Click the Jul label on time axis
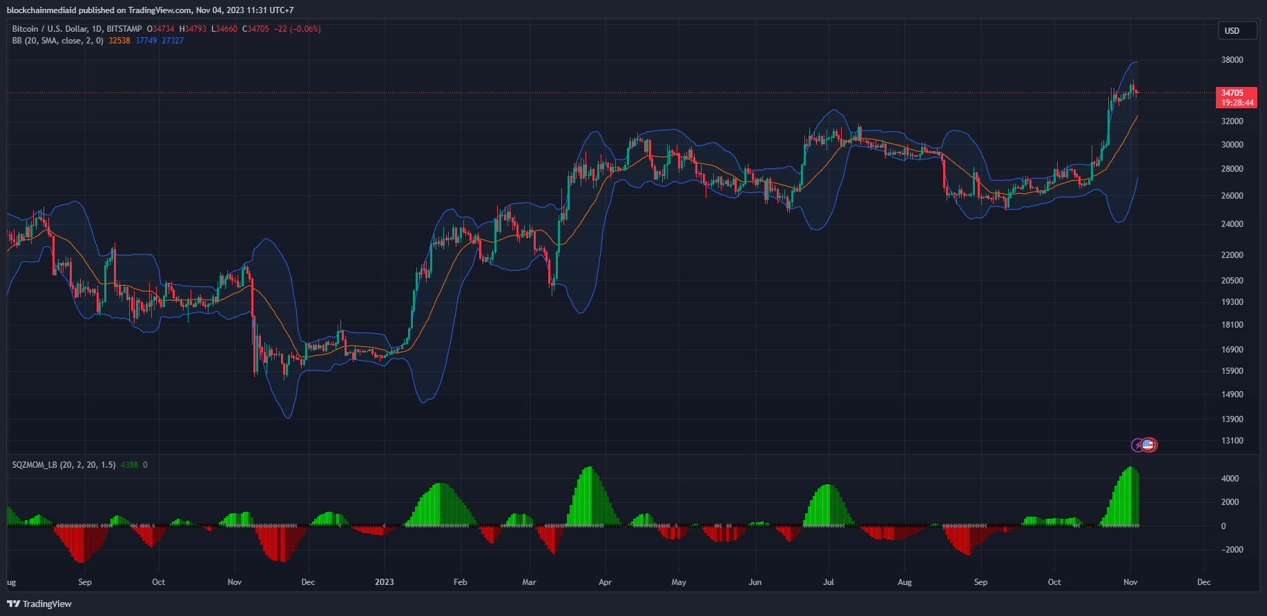 pos(829,582)
